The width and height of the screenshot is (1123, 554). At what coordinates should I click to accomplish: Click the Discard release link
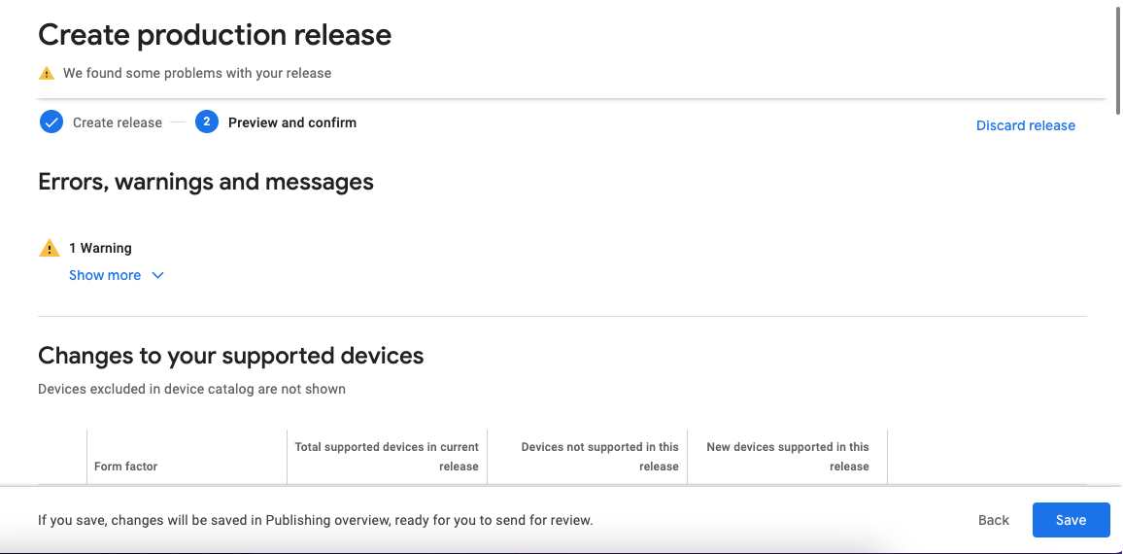(1025, 125)
